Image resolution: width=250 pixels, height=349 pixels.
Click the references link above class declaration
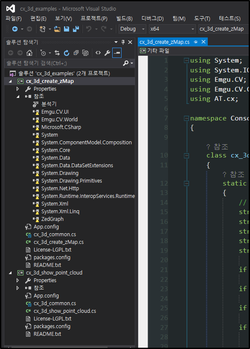coord(217,147)
